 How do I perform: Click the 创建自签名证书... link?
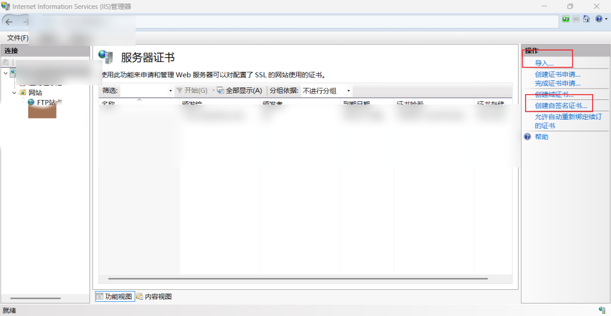561,105
